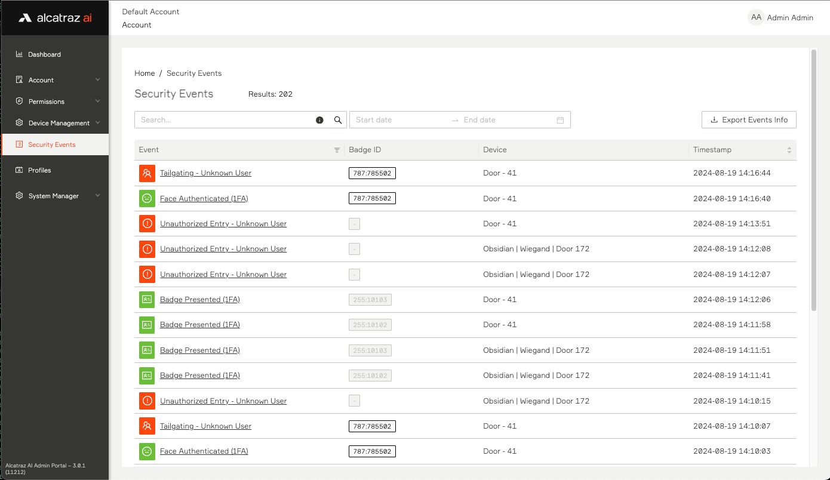The height and width of the screenshot is (480, 830).
Task: Click the Alcatraz AI logo
Action: click(55, 18)
